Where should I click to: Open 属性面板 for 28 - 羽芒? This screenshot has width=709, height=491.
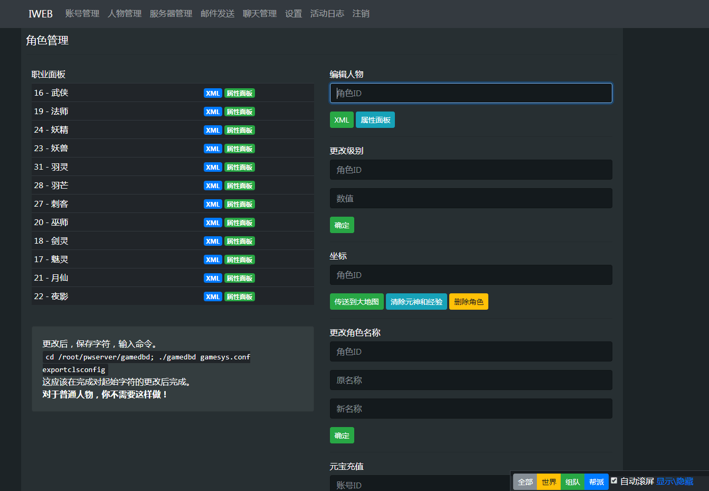(240, 186)
